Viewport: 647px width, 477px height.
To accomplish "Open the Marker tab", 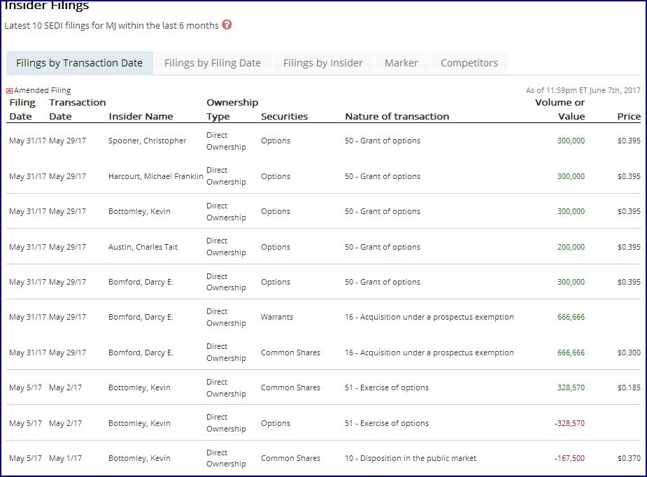I will click(x=401, y=63).
